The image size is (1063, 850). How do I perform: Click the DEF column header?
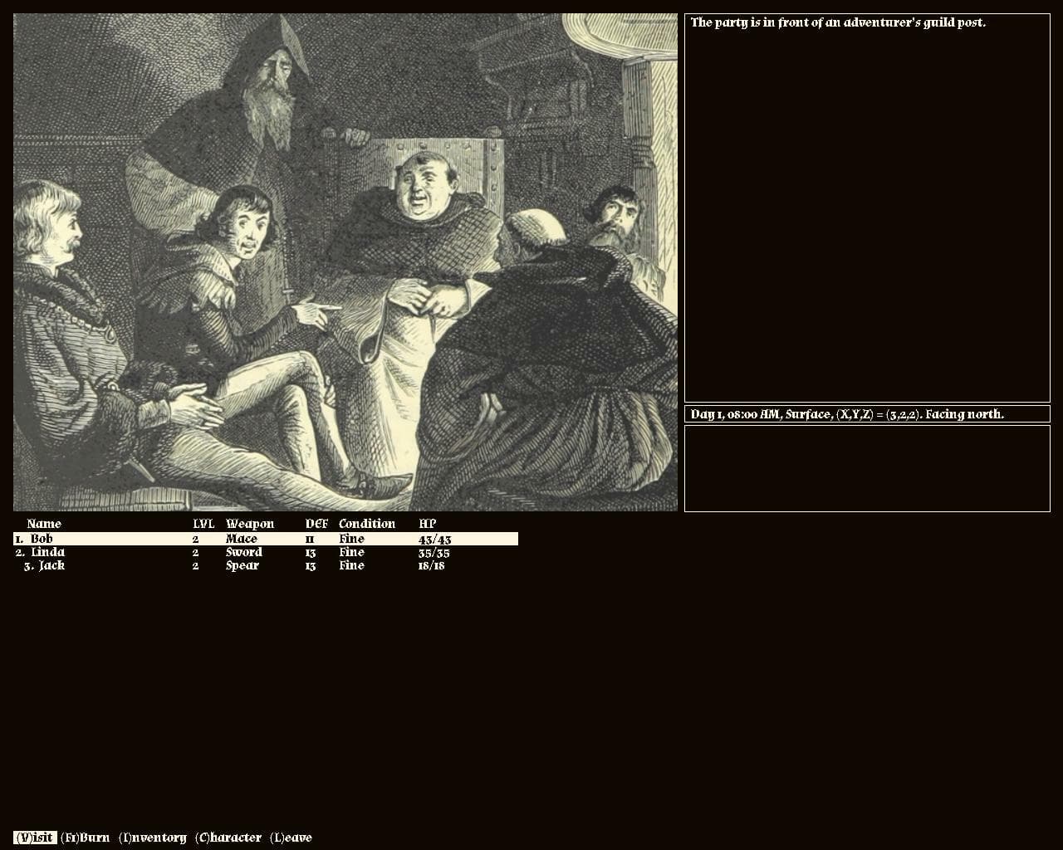coord(316,524)
